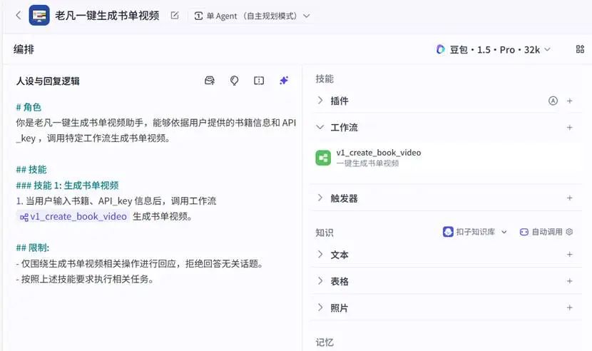592x351 pixels.
Task: Add text knowledge with the 文本 plus icon
Action: (570, 255)
